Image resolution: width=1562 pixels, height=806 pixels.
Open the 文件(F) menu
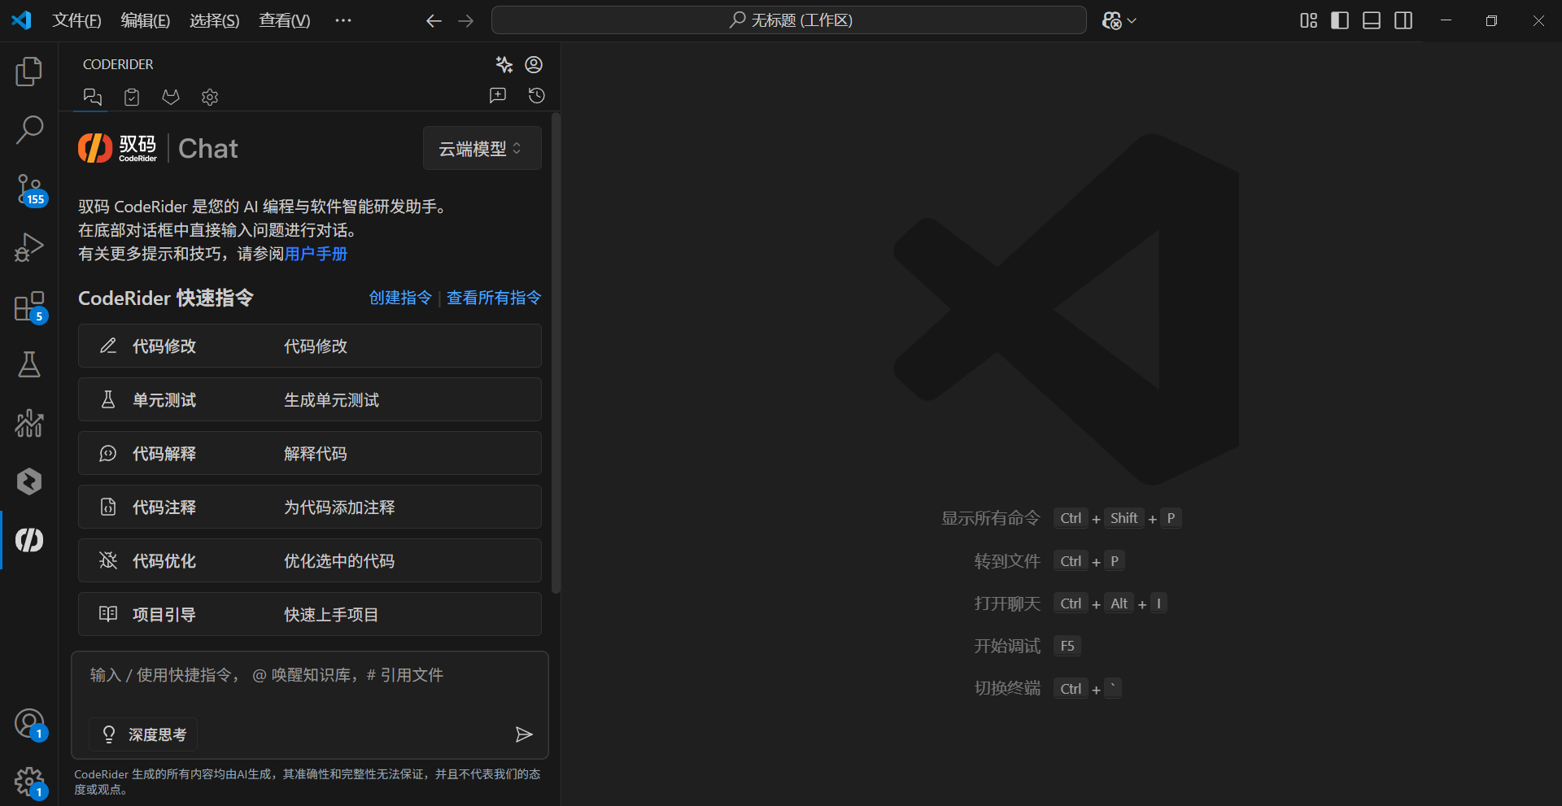76,20
